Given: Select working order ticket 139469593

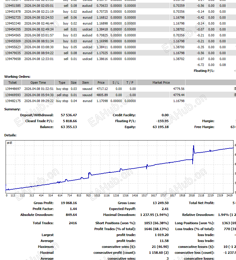Looking at the screenshot, I should [x=13, y=95].
